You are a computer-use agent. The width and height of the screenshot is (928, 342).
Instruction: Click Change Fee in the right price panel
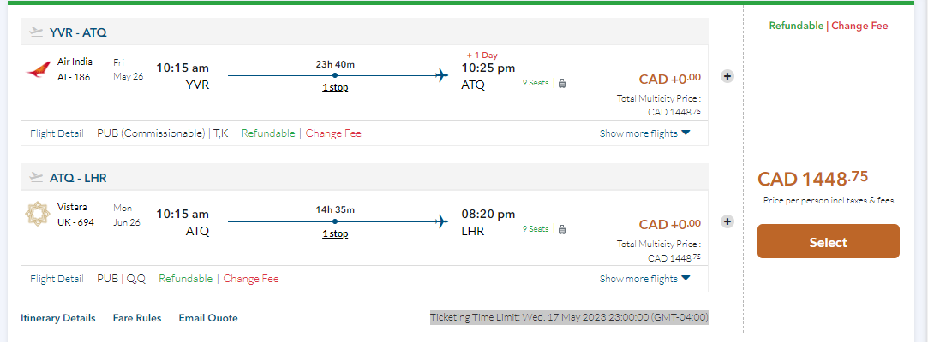[x=859, y=26]
